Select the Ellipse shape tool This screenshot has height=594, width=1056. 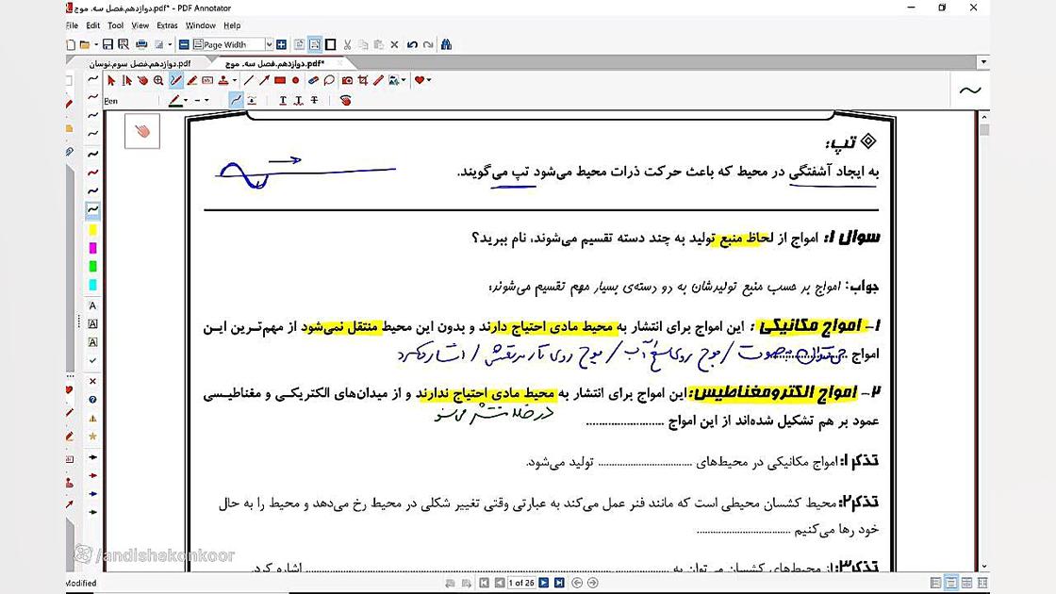pos(296,80)
